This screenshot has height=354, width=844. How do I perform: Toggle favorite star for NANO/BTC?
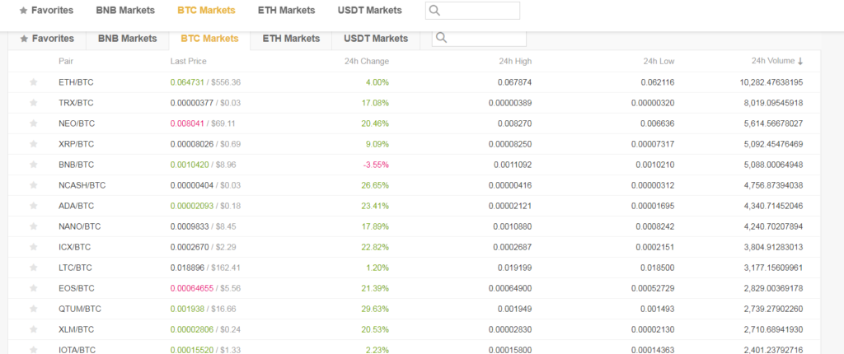(34, 226)
